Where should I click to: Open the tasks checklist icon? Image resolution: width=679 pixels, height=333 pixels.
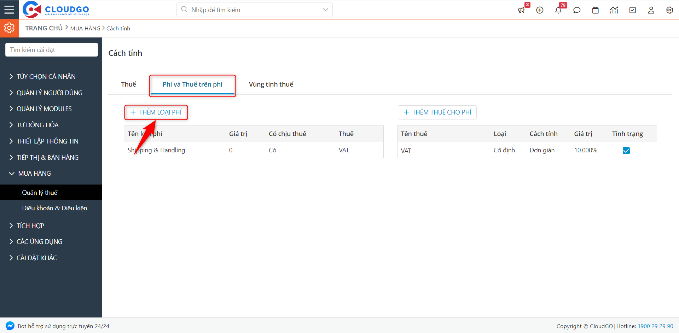[633, 10]
